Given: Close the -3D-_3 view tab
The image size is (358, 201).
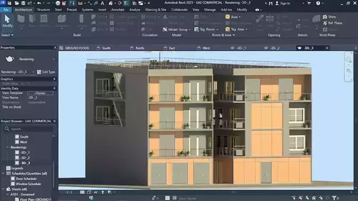Looking at the screenshot, I should 327,48.
